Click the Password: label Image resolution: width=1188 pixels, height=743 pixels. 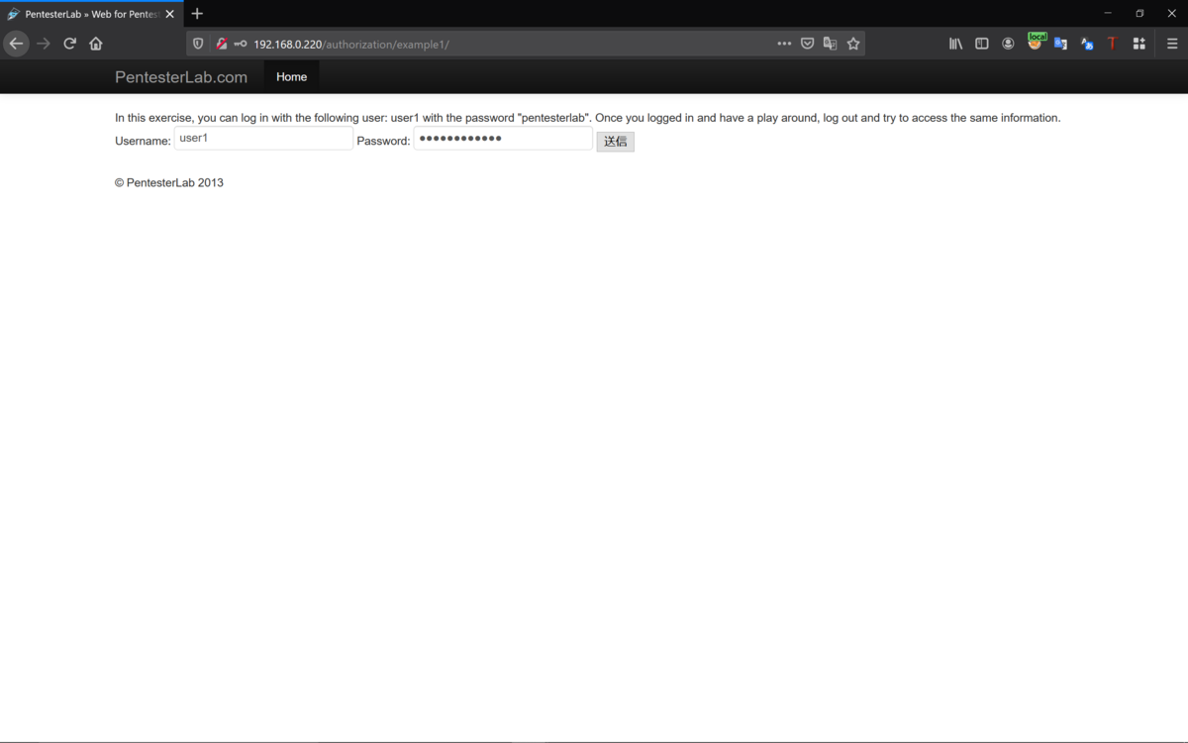click(383, 141)
